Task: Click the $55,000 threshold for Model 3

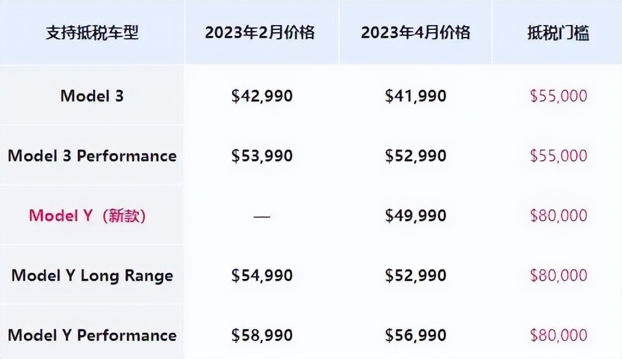Action: pos(559,96)
